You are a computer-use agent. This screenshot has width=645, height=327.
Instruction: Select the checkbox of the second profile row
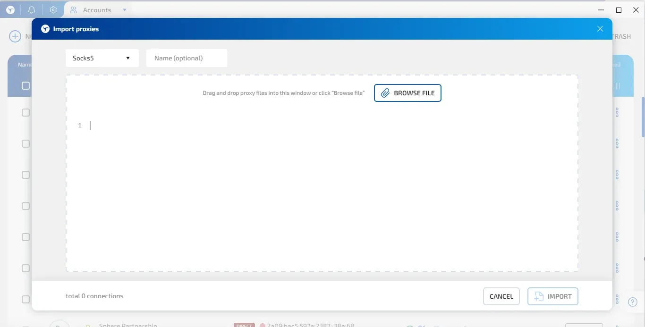(25, 143)
